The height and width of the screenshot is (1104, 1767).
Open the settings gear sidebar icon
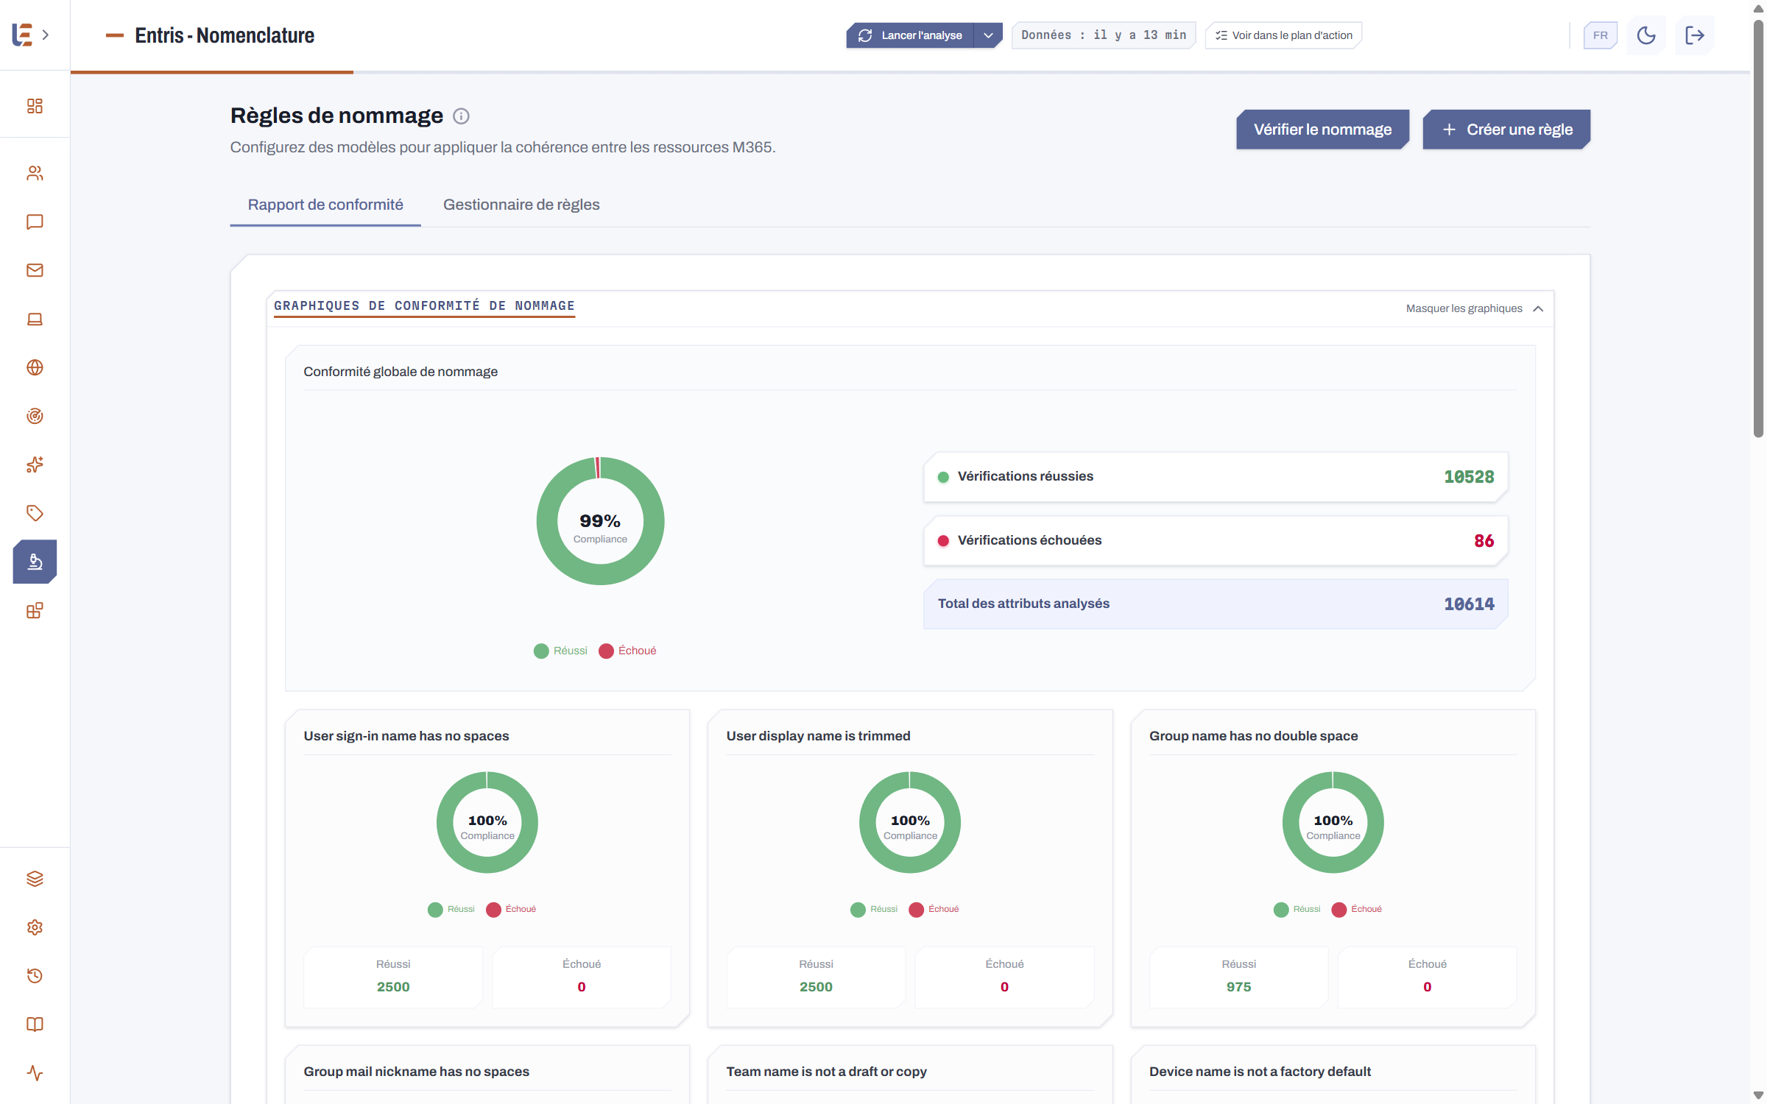click(x=35, y=927)
